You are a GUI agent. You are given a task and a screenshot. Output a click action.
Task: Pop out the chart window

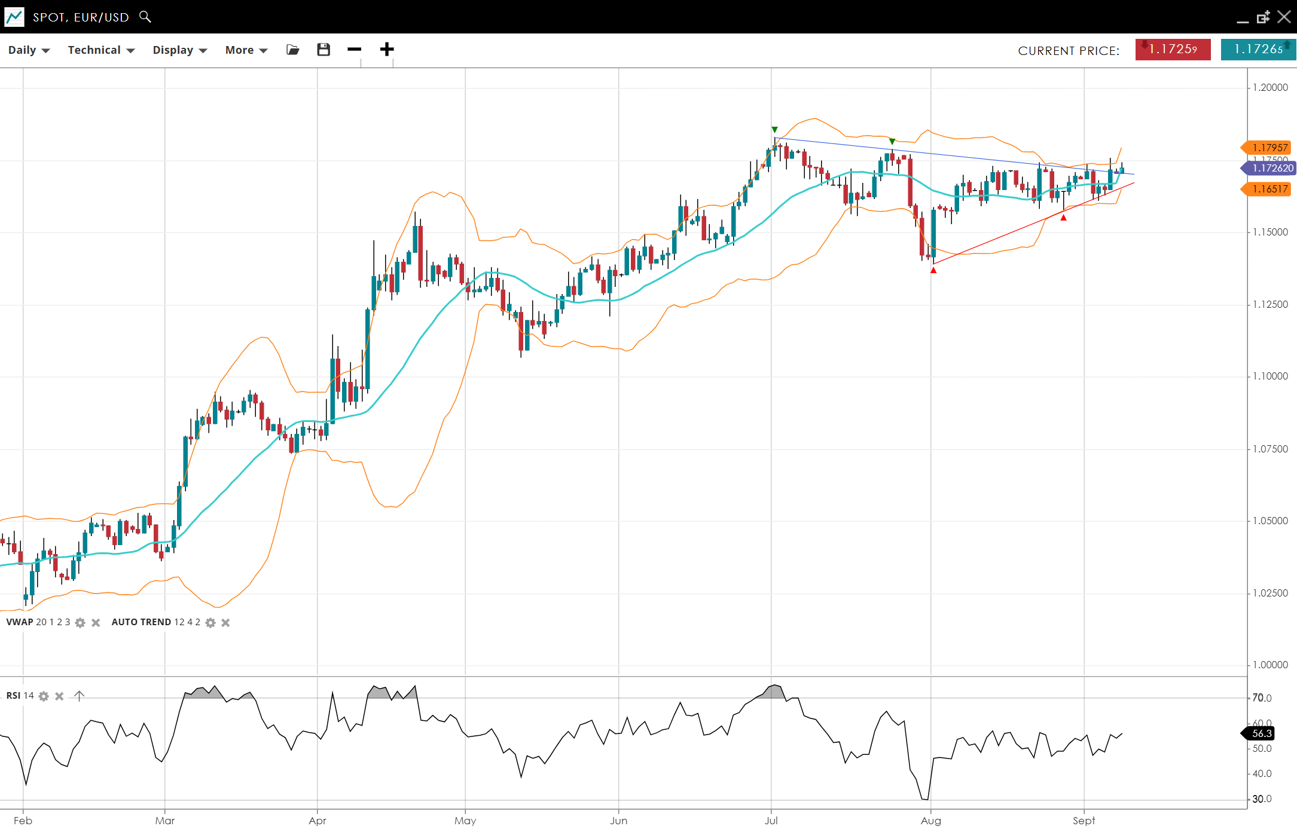[1263, 17]
